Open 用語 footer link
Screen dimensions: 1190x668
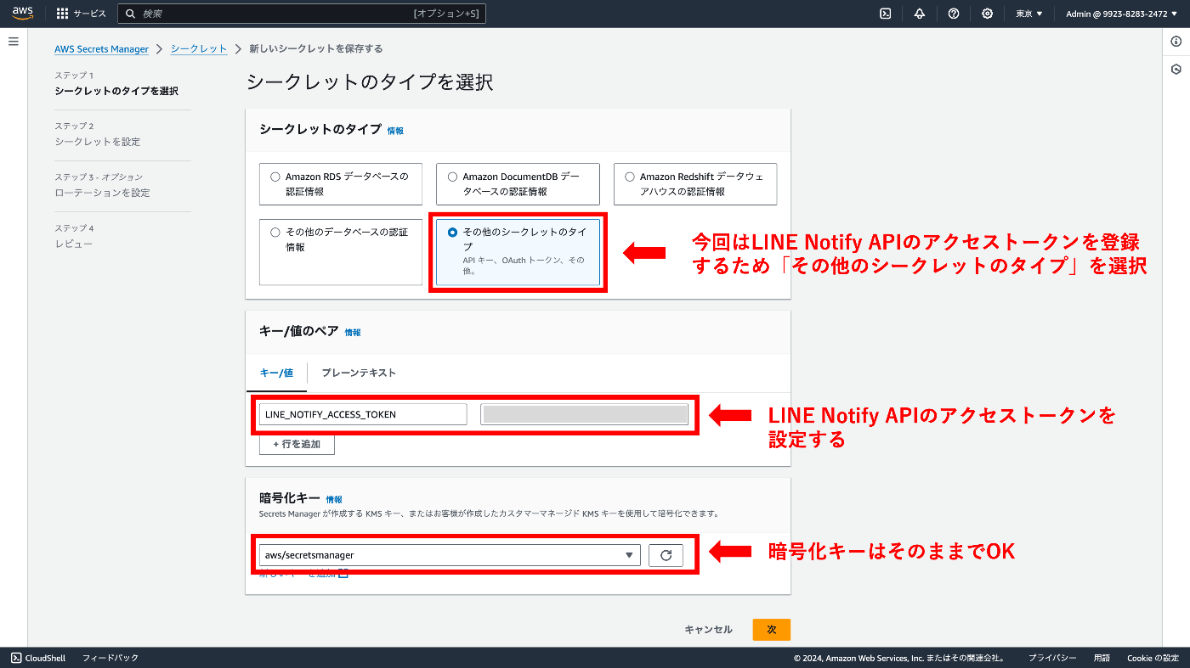[1102, 658]
